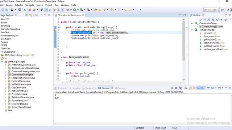232x130 pixels.
Task: Click the Sort alphabetically icon in Outline
Action: (x=209, y=19)
